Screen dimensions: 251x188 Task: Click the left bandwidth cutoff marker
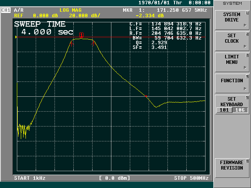(71, 43)
